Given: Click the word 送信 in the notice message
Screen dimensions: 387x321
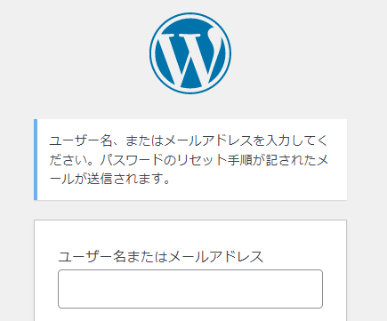Looking at the screenshot, I should (x=100, y=179).
